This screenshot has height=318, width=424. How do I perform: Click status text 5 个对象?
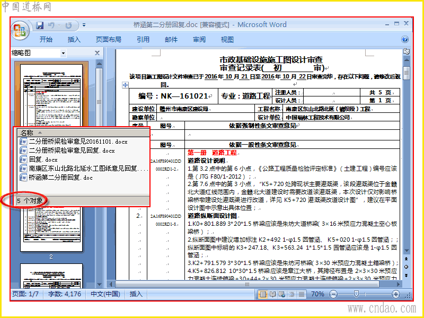30,201
